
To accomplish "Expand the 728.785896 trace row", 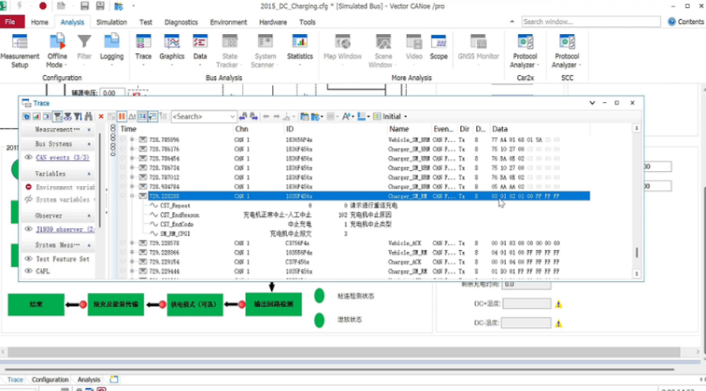I will click(x=132, y=140).
